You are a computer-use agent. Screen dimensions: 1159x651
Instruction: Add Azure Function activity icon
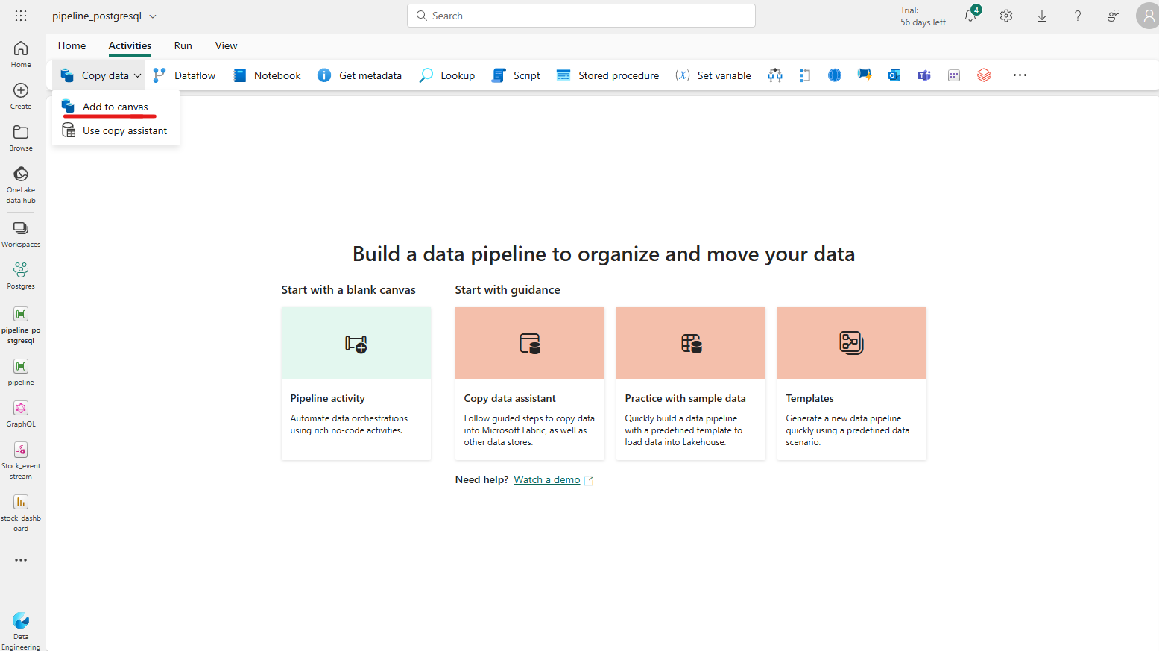click(x=865, y=75)
